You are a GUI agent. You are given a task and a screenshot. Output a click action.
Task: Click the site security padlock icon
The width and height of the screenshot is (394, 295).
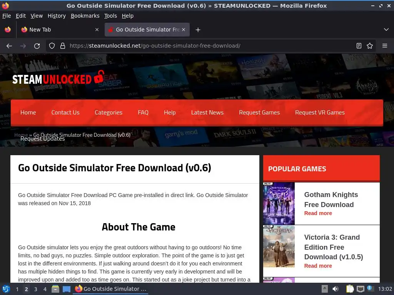[x=63, y=46]
